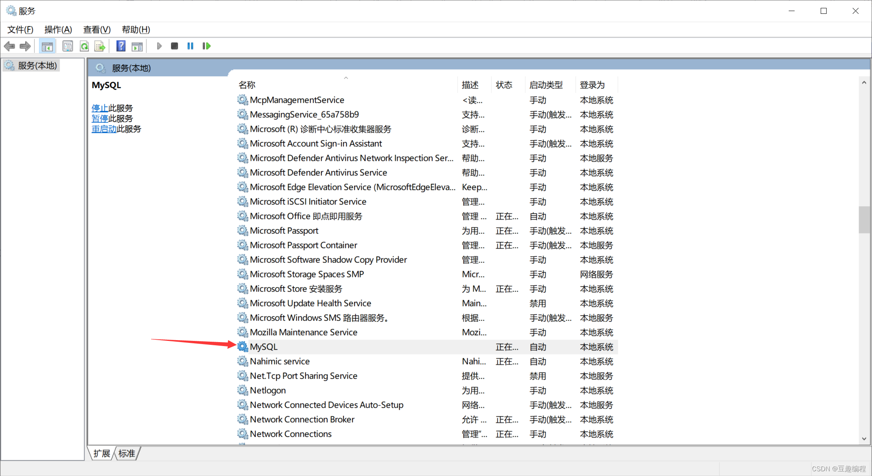Viewport: 872px width, 476px height.
Task: Click the MySQL service gear icon
Action: pyautogui.click(x=242, y=347)
